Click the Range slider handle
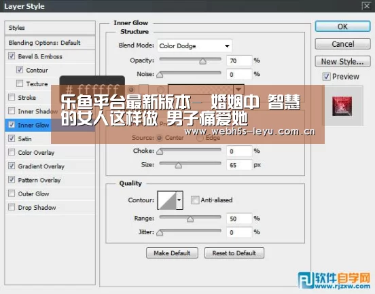The width and height of the screenshot is (375, 294). [190, 219]
